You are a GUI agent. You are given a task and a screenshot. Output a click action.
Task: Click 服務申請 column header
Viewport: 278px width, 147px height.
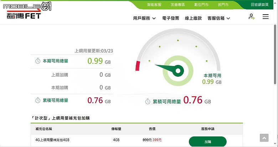(208, 129)
